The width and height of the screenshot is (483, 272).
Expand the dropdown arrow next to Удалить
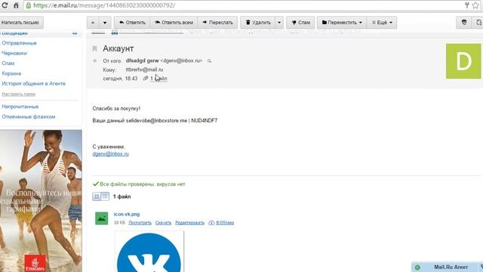[279, 23]
